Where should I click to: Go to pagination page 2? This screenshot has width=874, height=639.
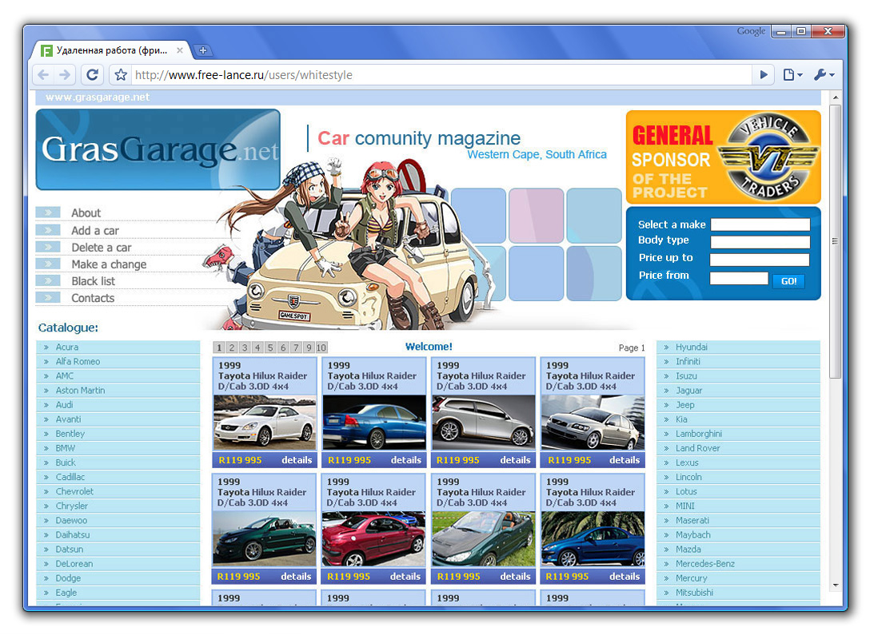[x=232, y=347]
